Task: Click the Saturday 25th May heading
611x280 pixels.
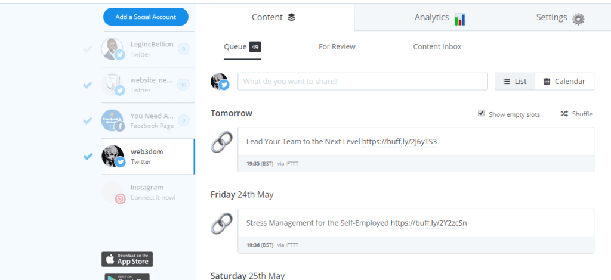Action: 248,276
